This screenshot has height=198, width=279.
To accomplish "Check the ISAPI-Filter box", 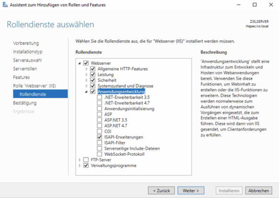I will 100,143.
